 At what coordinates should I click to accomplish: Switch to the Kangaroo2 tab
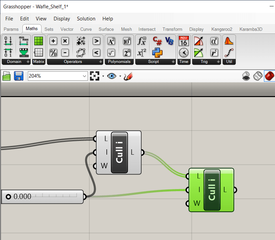tap(221, 29)
